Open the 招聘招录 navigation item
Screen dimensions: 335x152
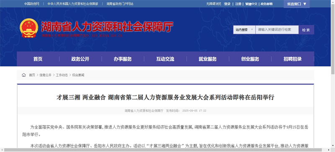[x=293, y=59]
